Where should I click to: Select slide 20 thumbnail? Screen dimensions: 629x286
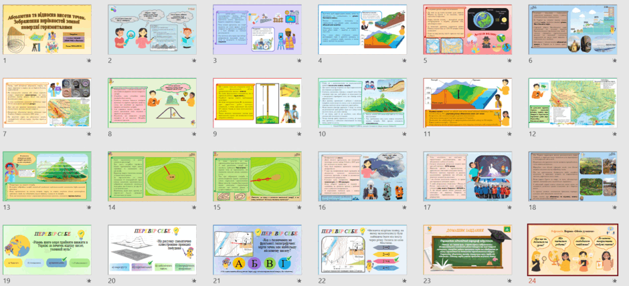coord(152,249)
